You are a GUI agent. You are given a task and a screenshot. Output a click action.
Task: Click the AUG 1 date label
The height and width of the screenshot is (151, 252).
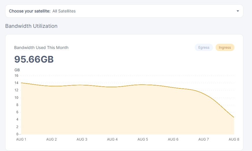(x=21, y=139)
